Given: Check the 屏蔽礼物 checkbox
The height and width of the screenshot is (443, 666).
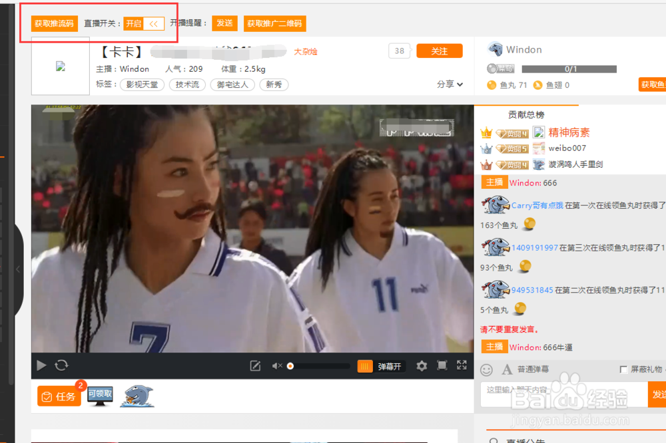Looking at the screenshot, I should [x=623, y=370].
